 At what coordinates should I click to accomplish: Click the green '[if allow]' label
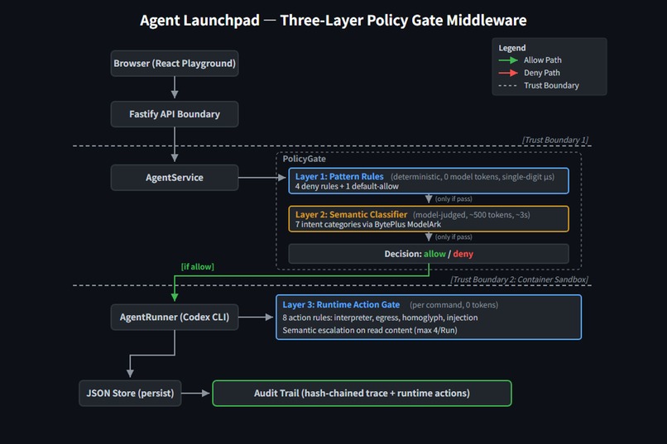(x=198, y=266)
